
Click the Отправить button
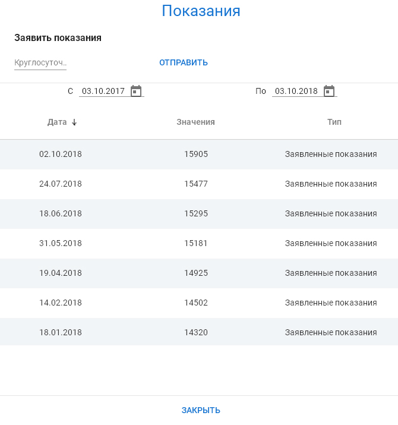click(x=184, y=62)
